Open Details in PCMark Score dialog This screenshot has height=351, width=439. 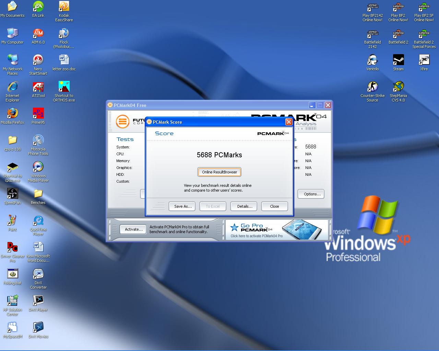point(245,206)
